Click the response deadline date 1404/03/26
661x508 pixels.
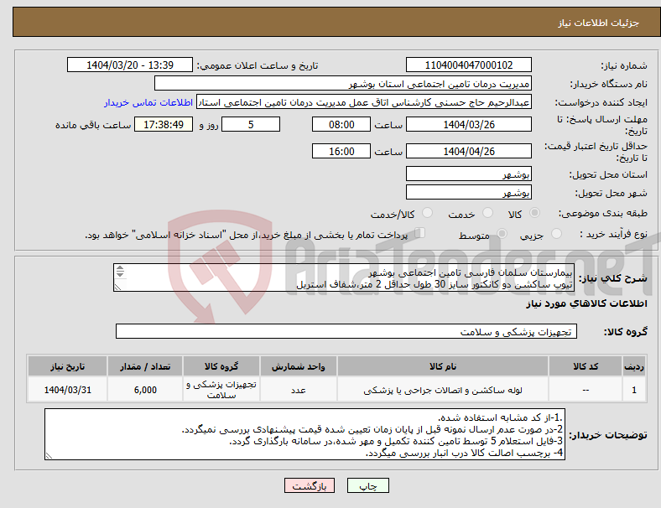[x=468, y=124]
